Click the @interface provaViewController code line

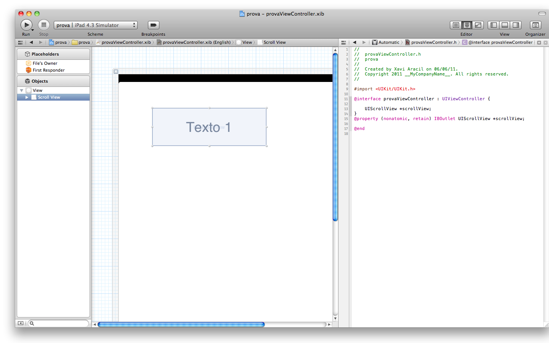[x=422, y=99]
